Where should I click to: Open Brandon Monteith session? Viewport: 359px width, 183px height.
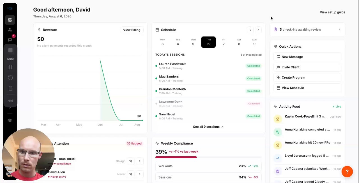tap(208, 91)
